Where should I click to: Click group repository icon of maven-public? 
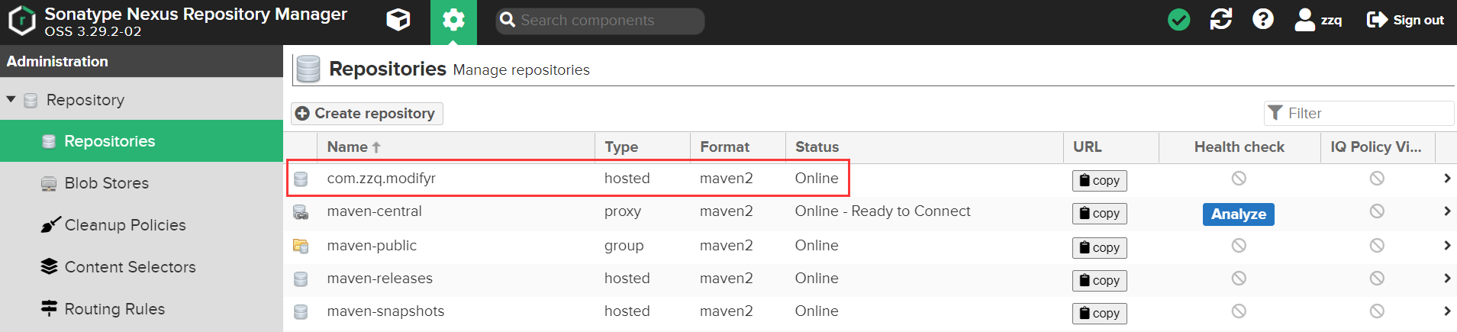pyautogui.click(x=301, y=246)
